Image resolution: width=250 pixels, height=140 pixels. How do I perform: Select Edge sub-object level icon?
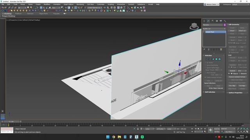(x=210, y=59)
